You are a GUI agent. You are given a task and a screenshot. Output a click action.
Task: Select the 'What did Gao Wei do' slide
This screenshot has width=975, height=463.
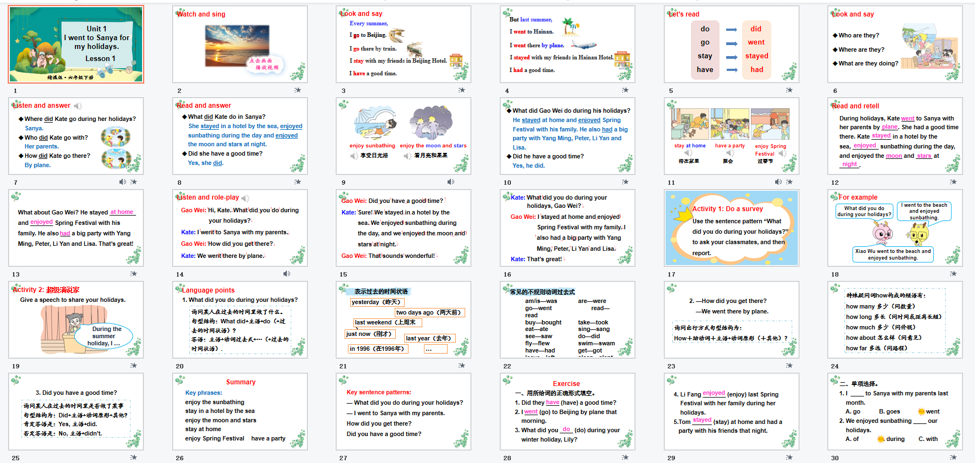tap(568, 136)
